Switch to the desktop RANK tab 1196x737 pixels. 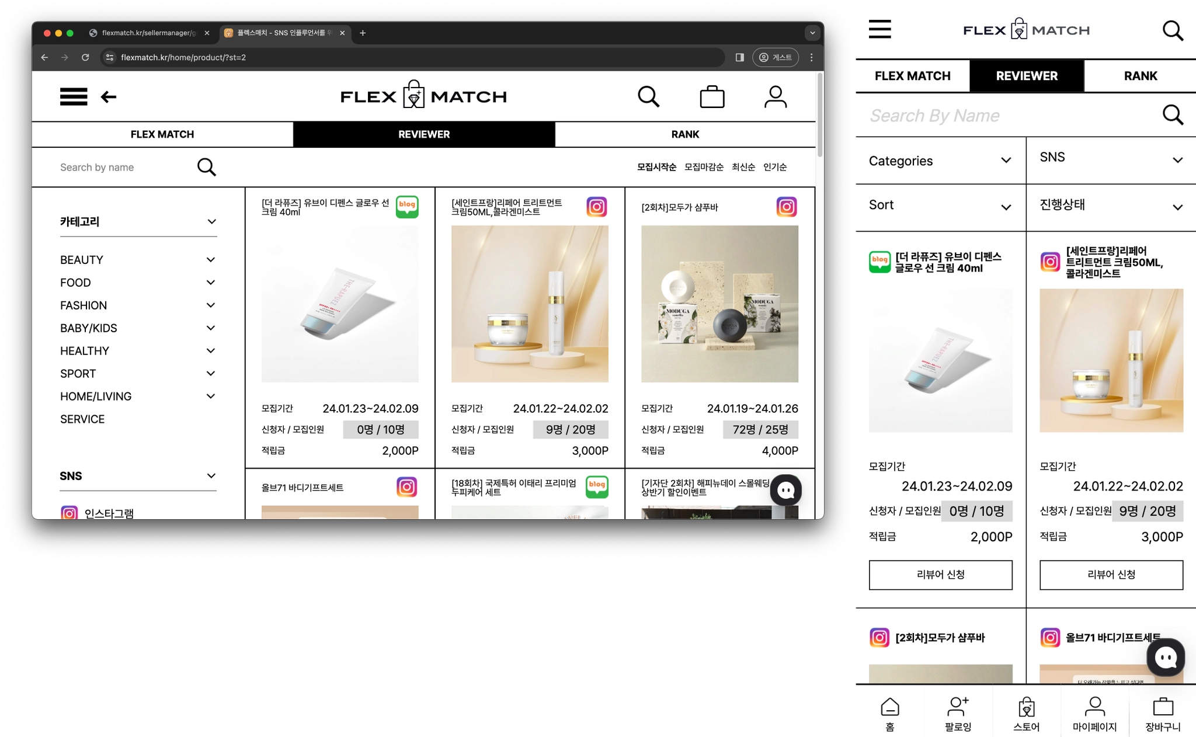click(685, 134)
